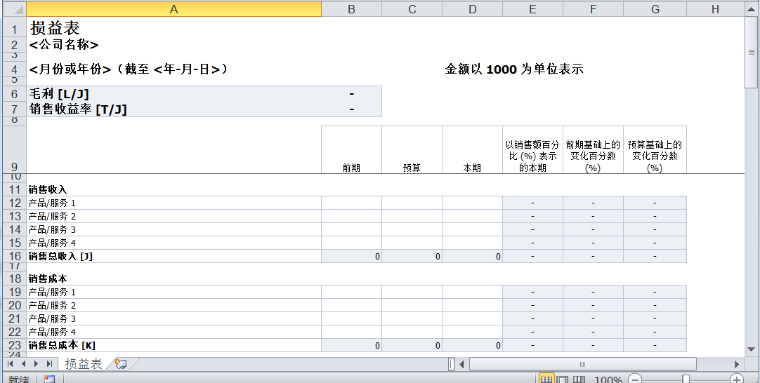Viewport: 760px width, 383px height.
Task: Click the 本期 column heading cell
Action: pos(472,149)
